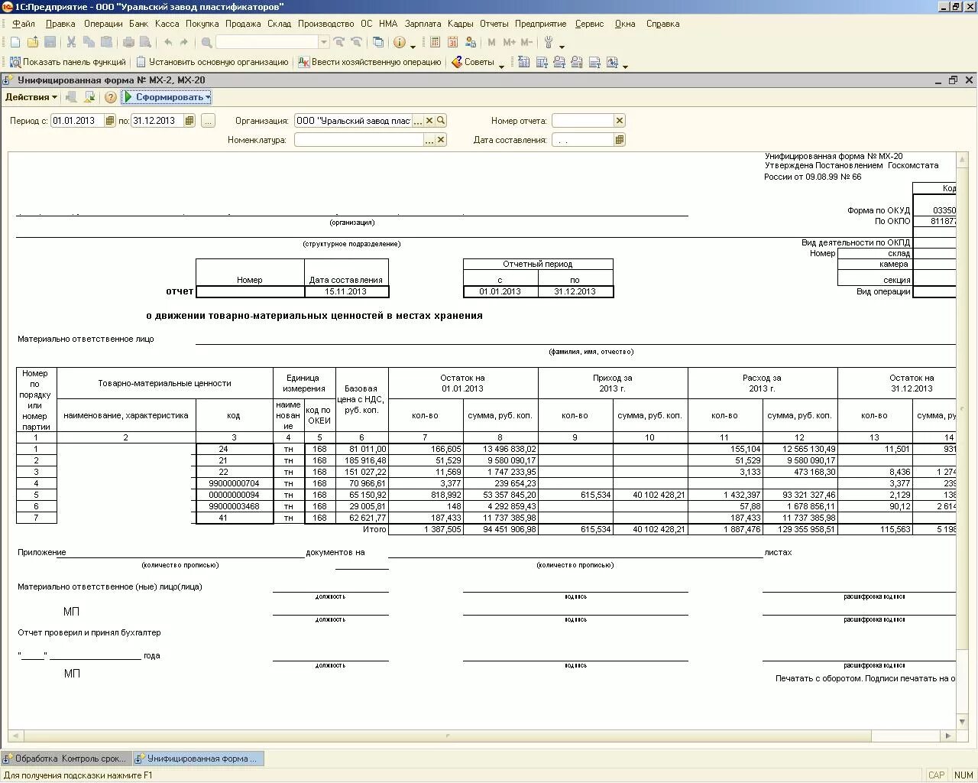Click the Период с date input field

(78, 121)
